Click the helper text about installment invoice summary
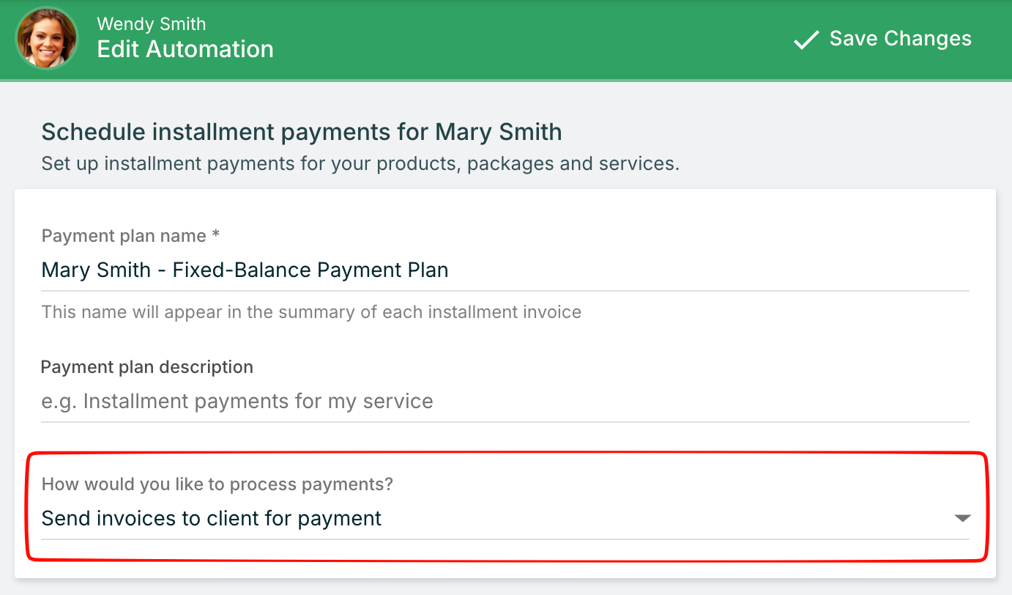Viewport: 1012px width, 595px height. point(311,312)
